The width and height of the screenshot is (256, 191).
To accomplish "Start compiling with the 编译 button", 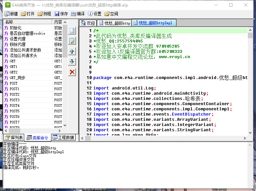I will (x=78, y=14).
